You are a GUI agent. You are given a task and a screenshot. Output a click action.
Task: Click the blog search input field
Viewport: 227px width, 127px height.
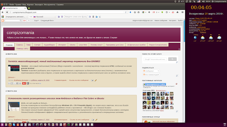pyautogui.click(x=155, y=59)
